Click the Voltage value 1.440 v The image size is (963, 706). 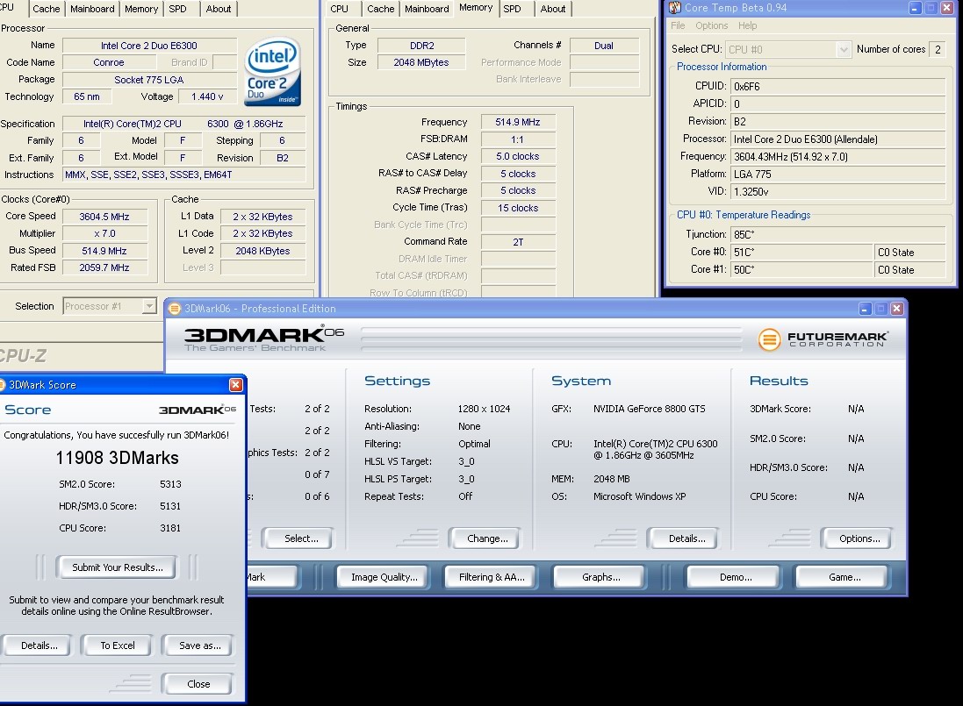coord(207,96)
